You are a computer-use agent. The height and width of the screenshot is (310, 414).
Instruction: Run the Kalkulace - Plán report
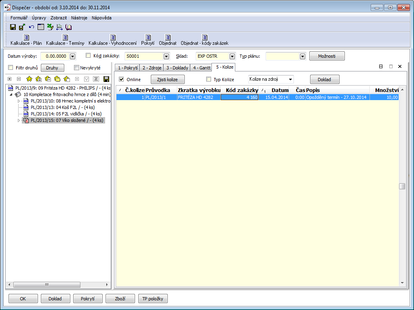[x=26, y=40]
